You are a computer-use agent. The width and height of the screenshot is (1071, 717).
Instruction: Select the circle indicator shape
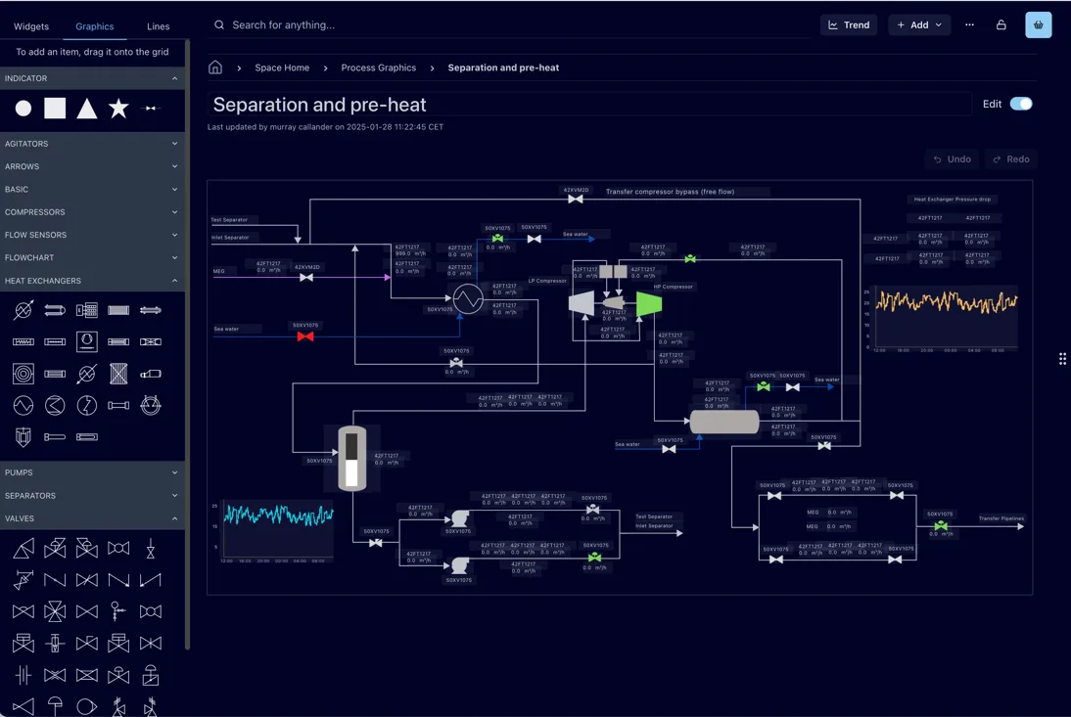[23, 109]
